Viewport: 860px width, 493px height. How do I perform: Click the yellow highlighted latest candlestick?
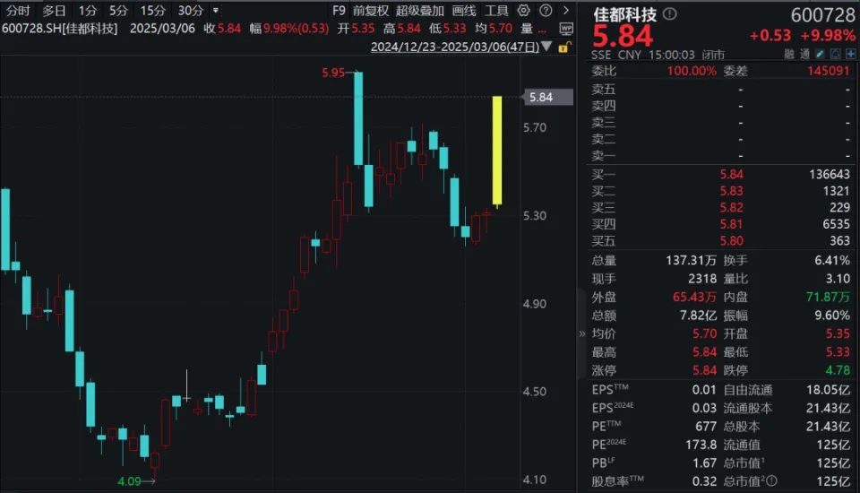click(x=496, y=151)
